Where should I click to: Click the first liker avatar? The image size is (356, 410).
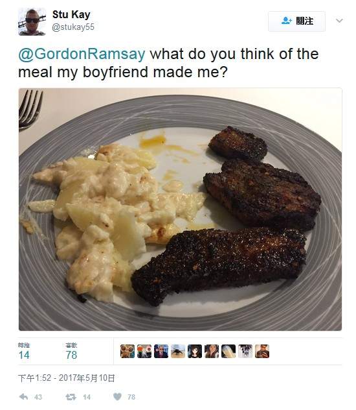(128, 351)
